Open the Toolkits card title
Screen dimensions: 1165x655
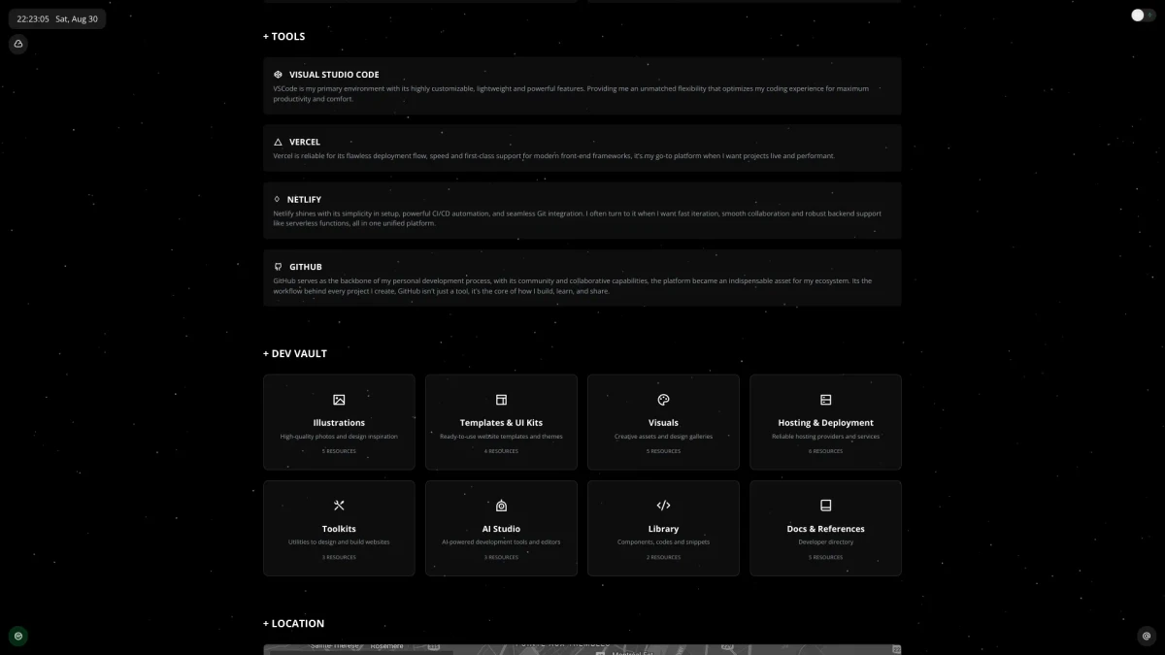[339, 529]
